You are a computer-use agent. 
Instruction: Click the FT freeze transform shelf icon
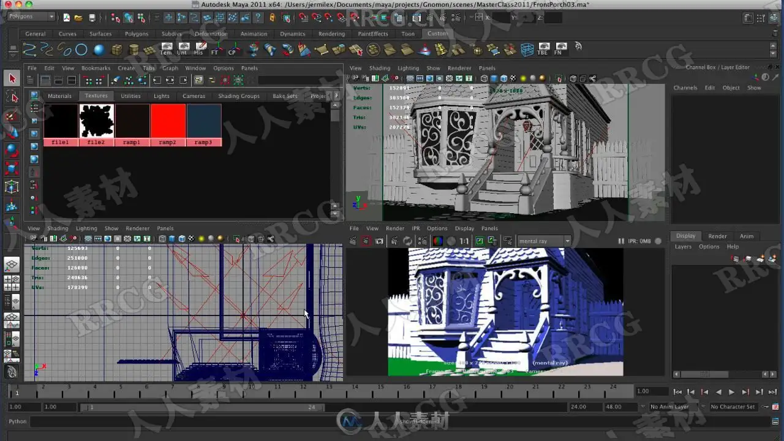pyautogui.click(x=216, y=50)
